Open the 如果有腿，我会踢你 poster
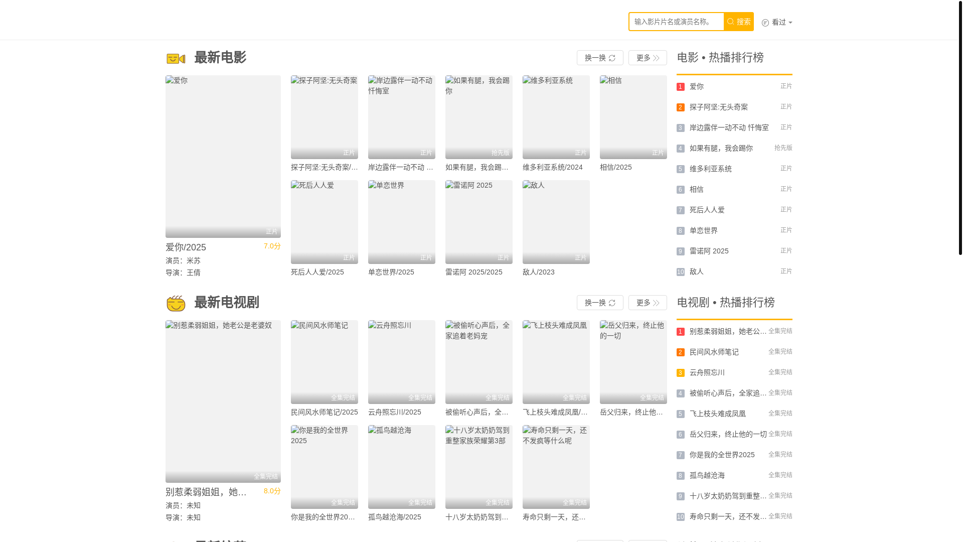The image size is (963, 542). (x=479, y=117)
